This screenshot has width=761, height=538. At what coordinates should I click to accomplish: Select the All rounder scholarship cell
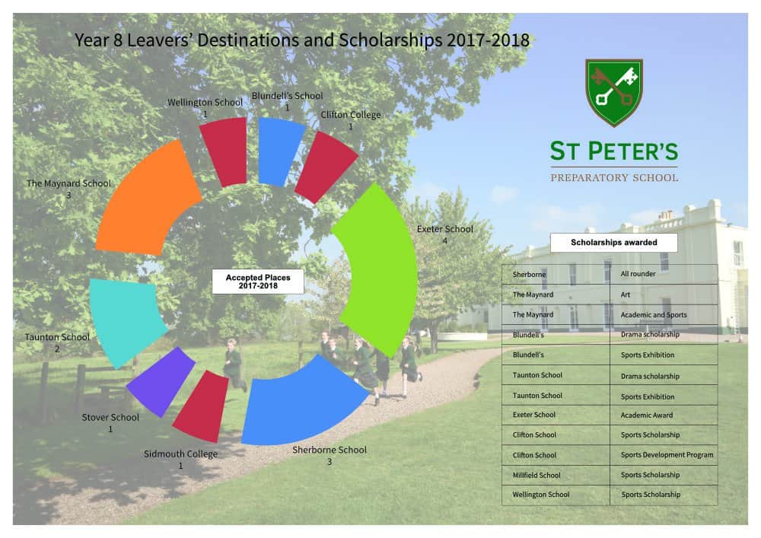(x=663, y=274)
